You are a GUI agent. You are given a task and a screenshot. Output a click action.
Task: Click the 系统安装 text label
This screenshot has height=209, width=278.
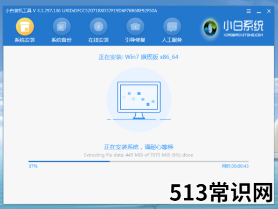click(25, 40)
